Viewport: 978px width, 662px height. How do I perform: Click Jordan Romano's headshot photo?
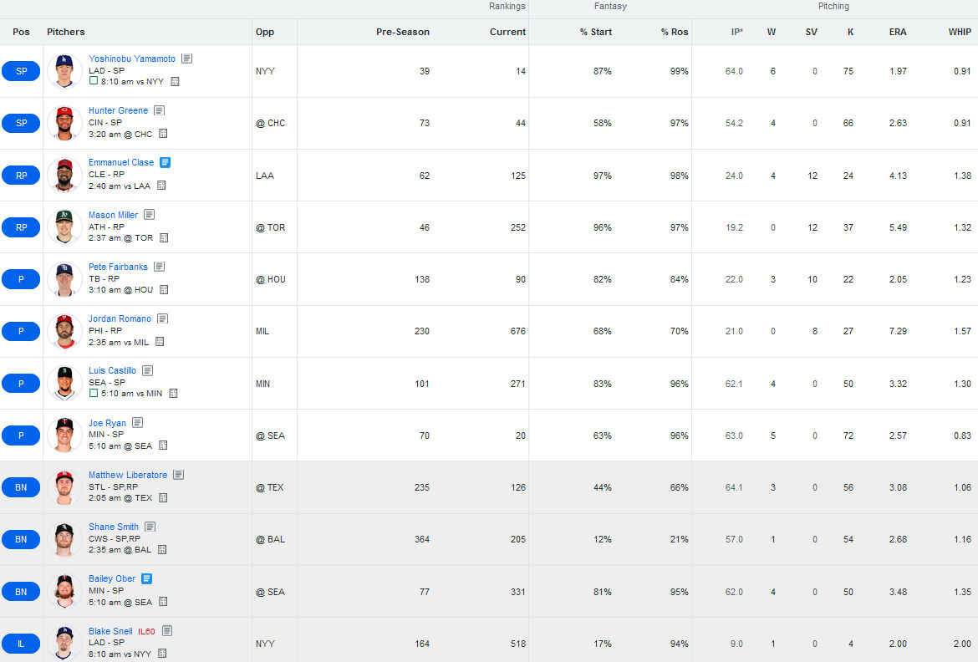pyautogui.click(x=64, y=331)
